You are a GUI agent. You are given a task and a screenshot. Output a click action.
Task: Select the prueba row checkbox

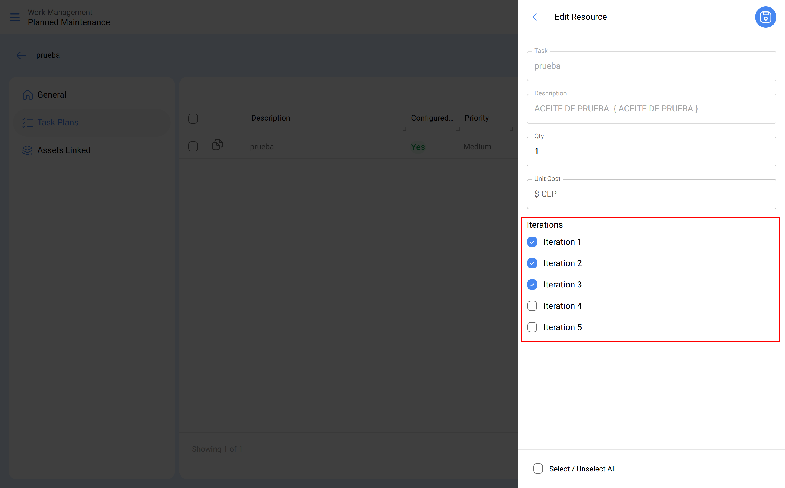click(x=193, y=146)
